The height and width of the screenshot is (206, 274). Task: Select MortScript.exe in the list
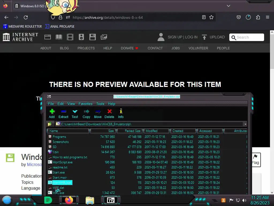pos(62,162)
